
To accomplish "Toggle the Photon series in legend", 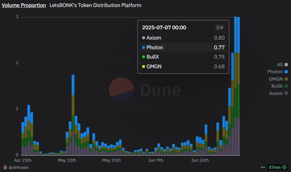I will click(x=277, y=72).
